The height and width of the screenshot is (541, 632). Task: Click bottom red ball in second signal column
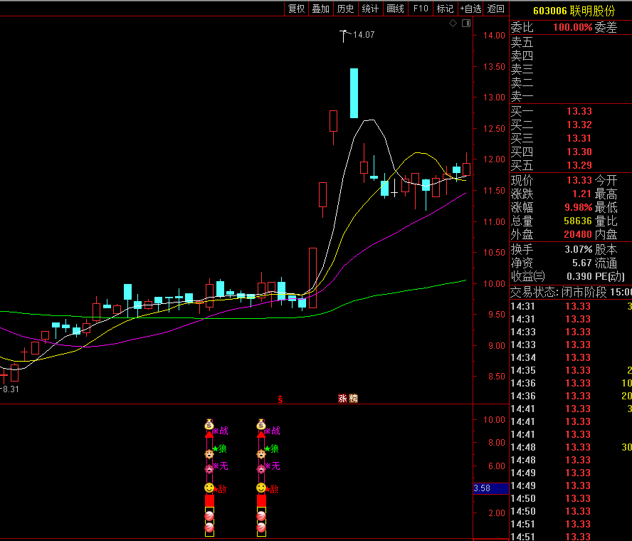coord(261,527)
